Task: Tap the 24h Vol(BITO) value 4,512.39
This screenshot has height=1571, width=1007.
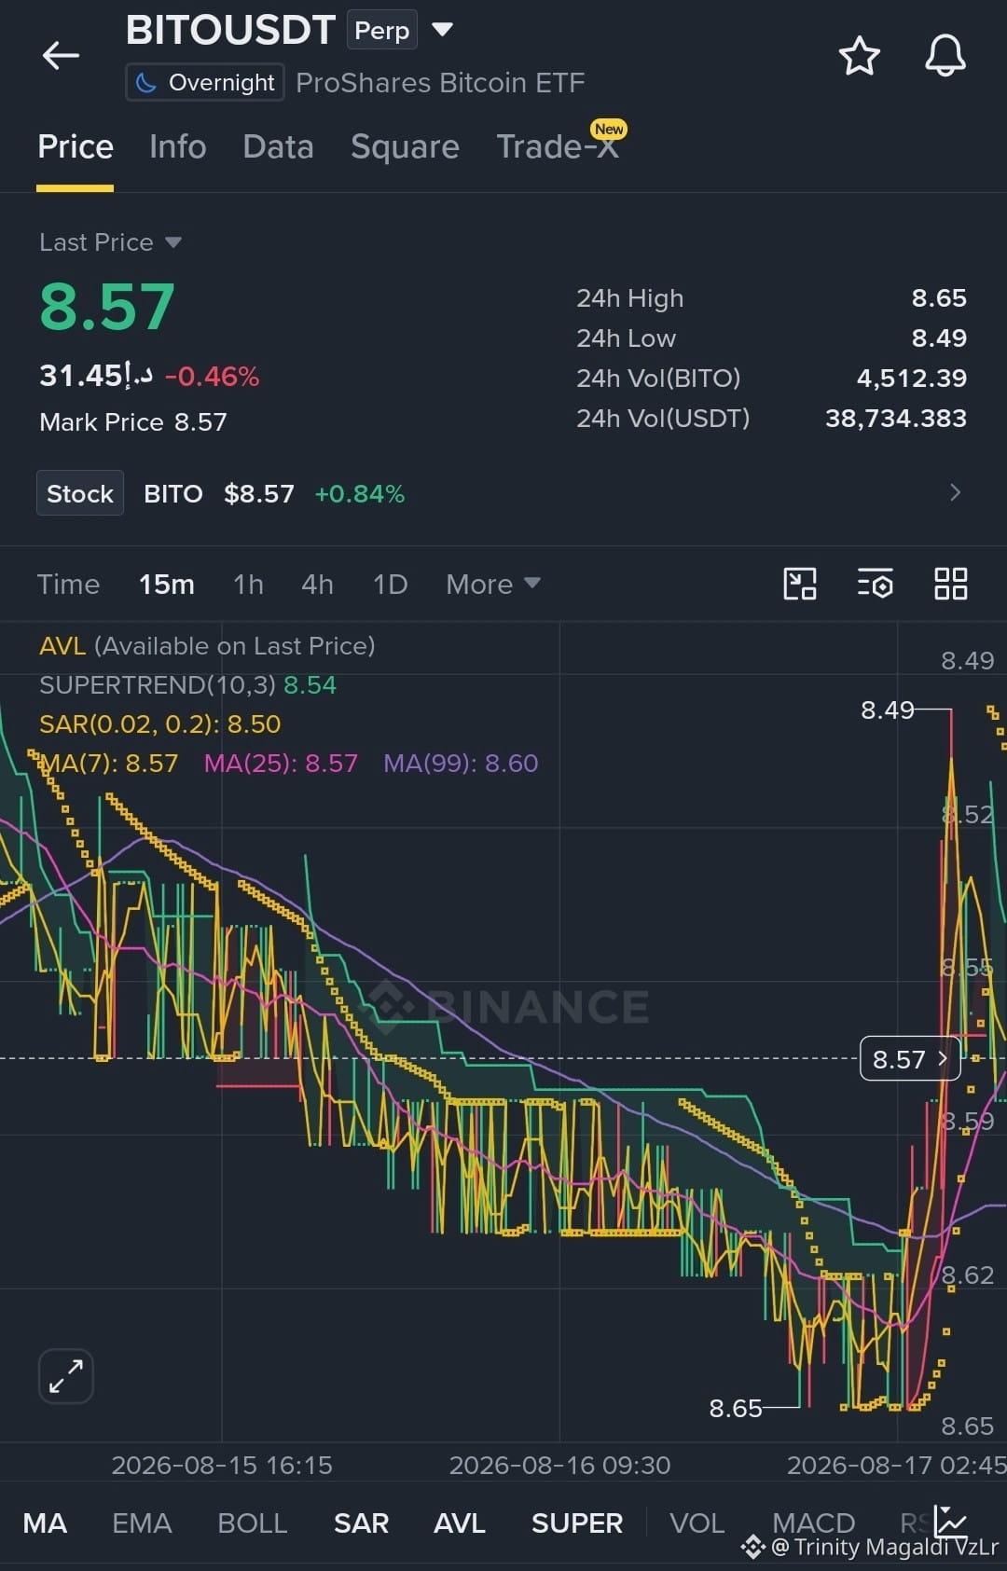Action: 912,379
